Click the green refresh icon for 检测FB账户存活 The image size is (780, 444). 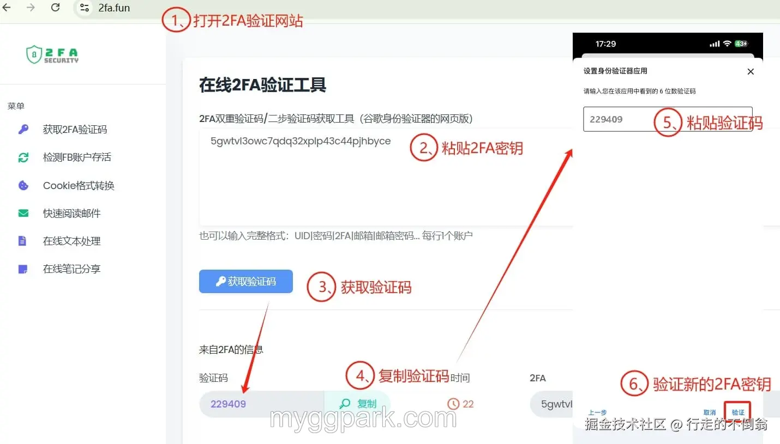22,157
